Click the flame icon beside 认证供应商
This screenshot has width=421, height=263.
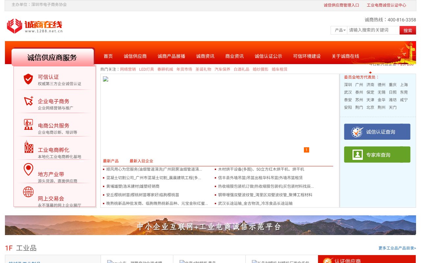pos(328,260)
